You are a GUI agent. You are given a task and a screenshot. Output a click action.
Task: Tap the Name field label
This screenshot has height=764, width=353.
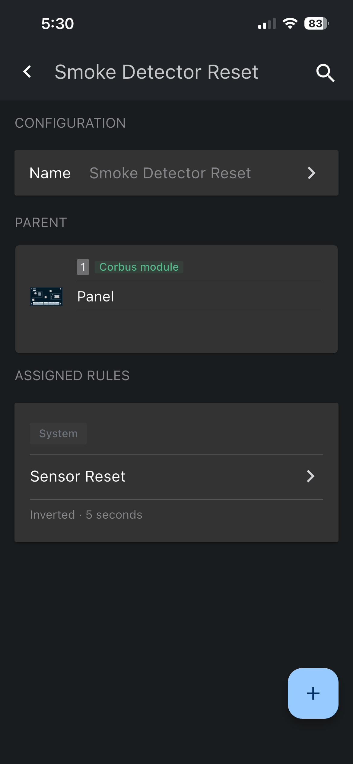tap(50, 173)
